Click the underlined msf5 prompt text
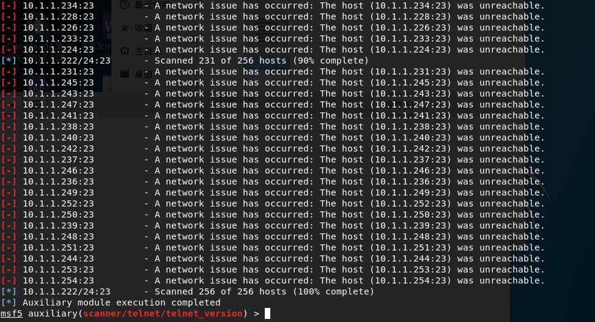 [x=12, y=313]
